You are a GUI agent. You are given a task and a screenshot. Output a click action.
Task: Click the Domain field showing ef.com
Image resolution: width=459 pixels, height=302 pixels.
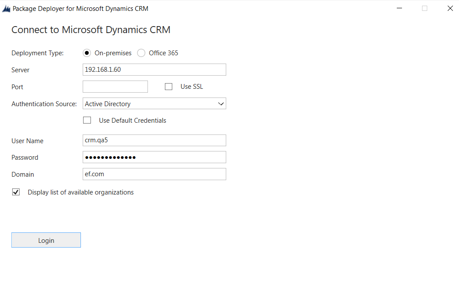(154, 174)
